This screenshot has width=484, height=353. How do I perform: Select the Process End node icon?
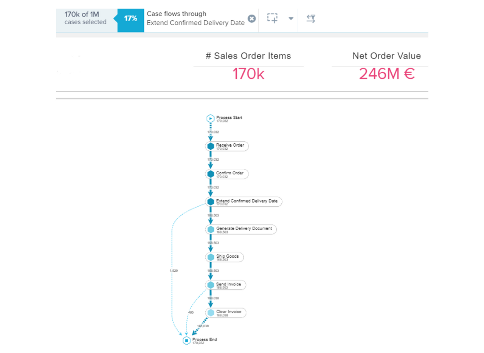(x=186, y=341)
